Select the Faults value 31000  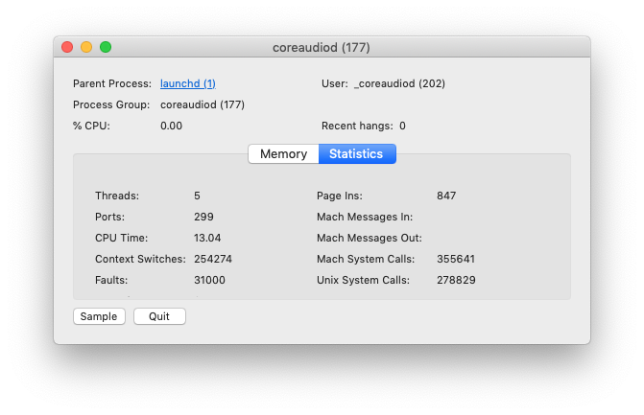coord(209,280)
